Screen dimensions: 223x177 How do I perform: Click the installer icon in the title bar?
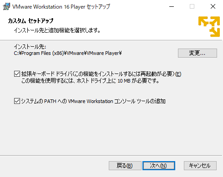click(x=6, y=7)
